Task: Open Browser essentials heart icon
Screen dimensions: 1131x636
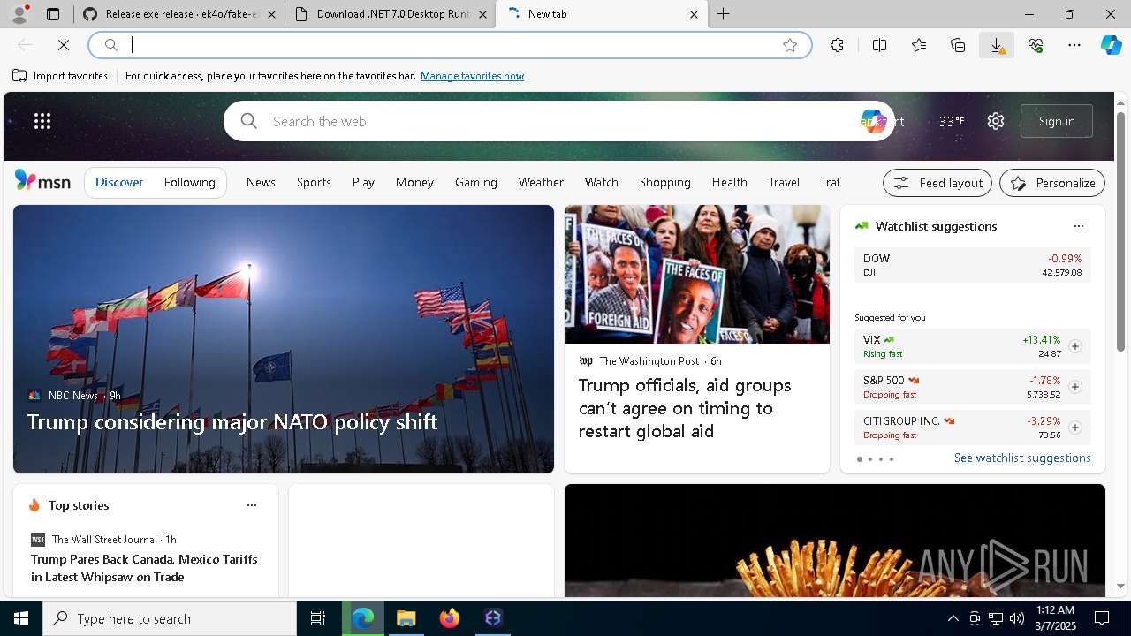Action: point(1036,45)
